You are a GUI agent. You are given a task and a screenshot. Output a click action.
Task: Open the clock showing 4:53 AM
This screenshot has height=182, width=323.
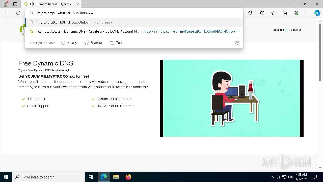[301, 177]
